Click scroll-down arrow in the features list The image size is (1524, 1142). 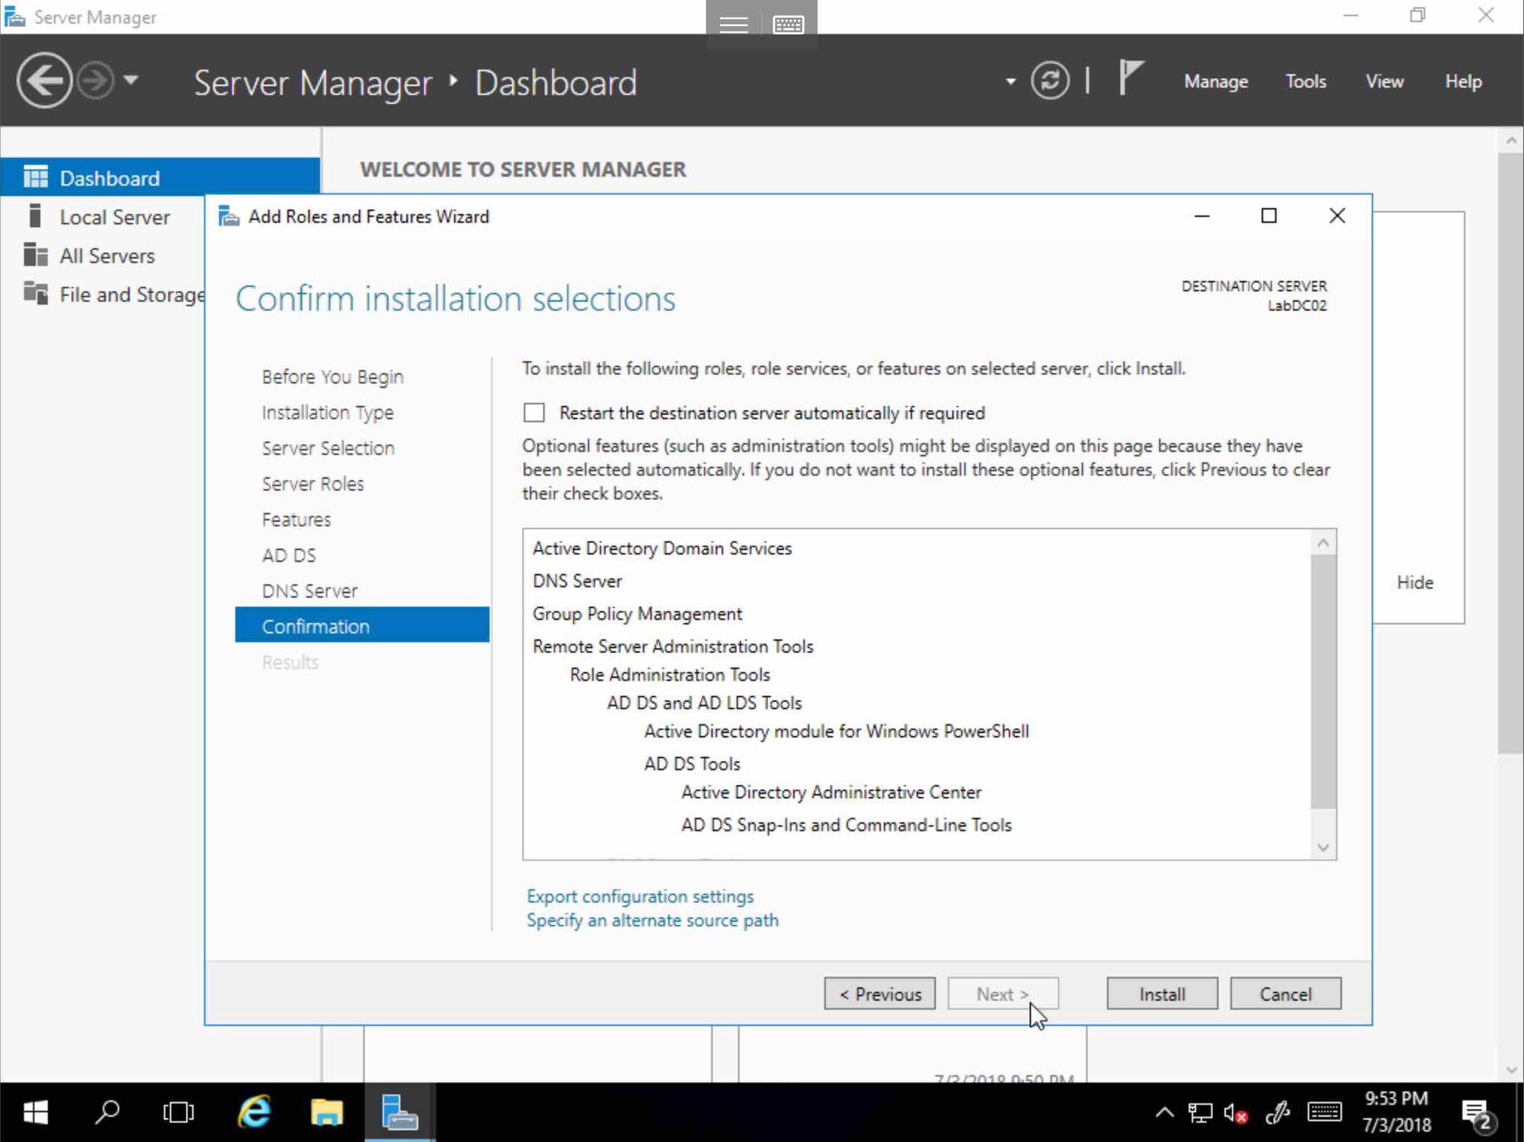point(1323,847)
